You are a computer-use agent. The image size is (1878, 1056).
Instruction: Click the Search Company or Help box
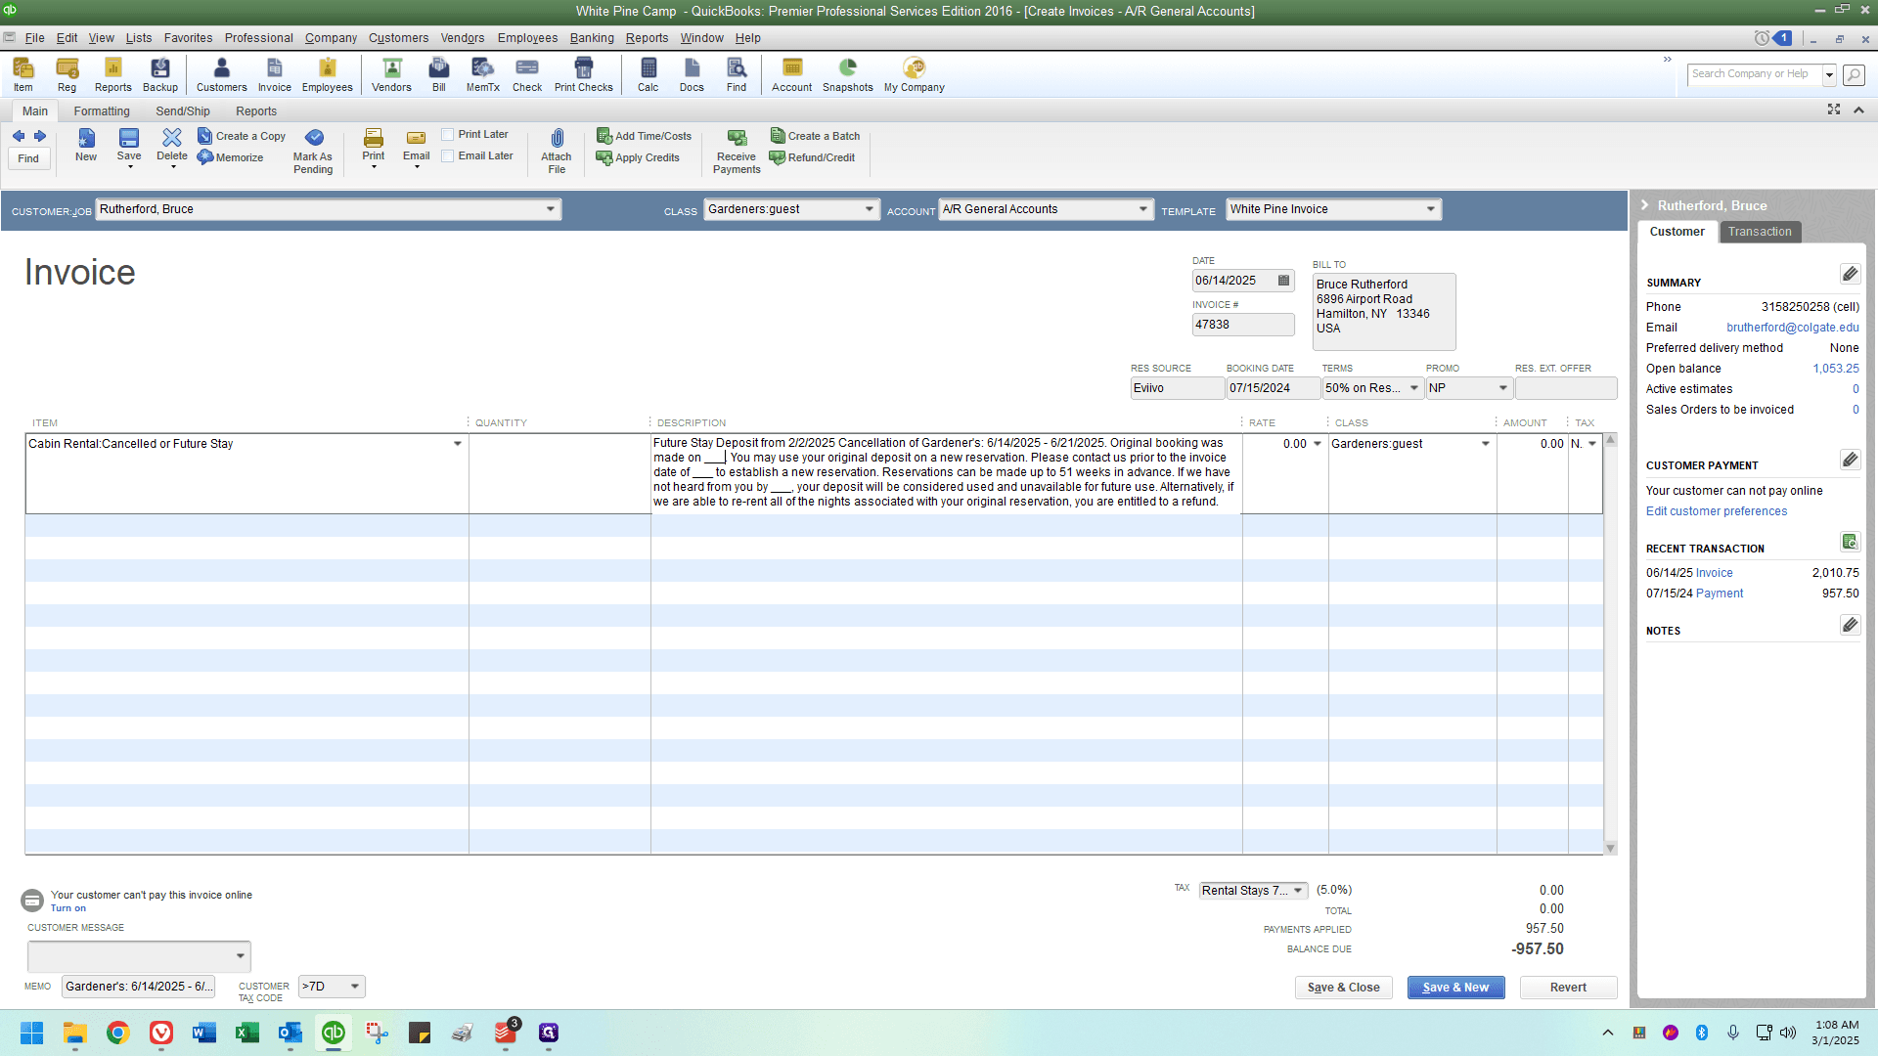click(x=1755, y=74)
